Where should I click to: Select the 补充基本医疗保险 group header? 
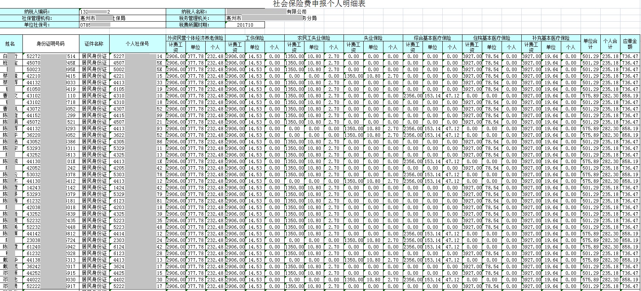(551, 38)
